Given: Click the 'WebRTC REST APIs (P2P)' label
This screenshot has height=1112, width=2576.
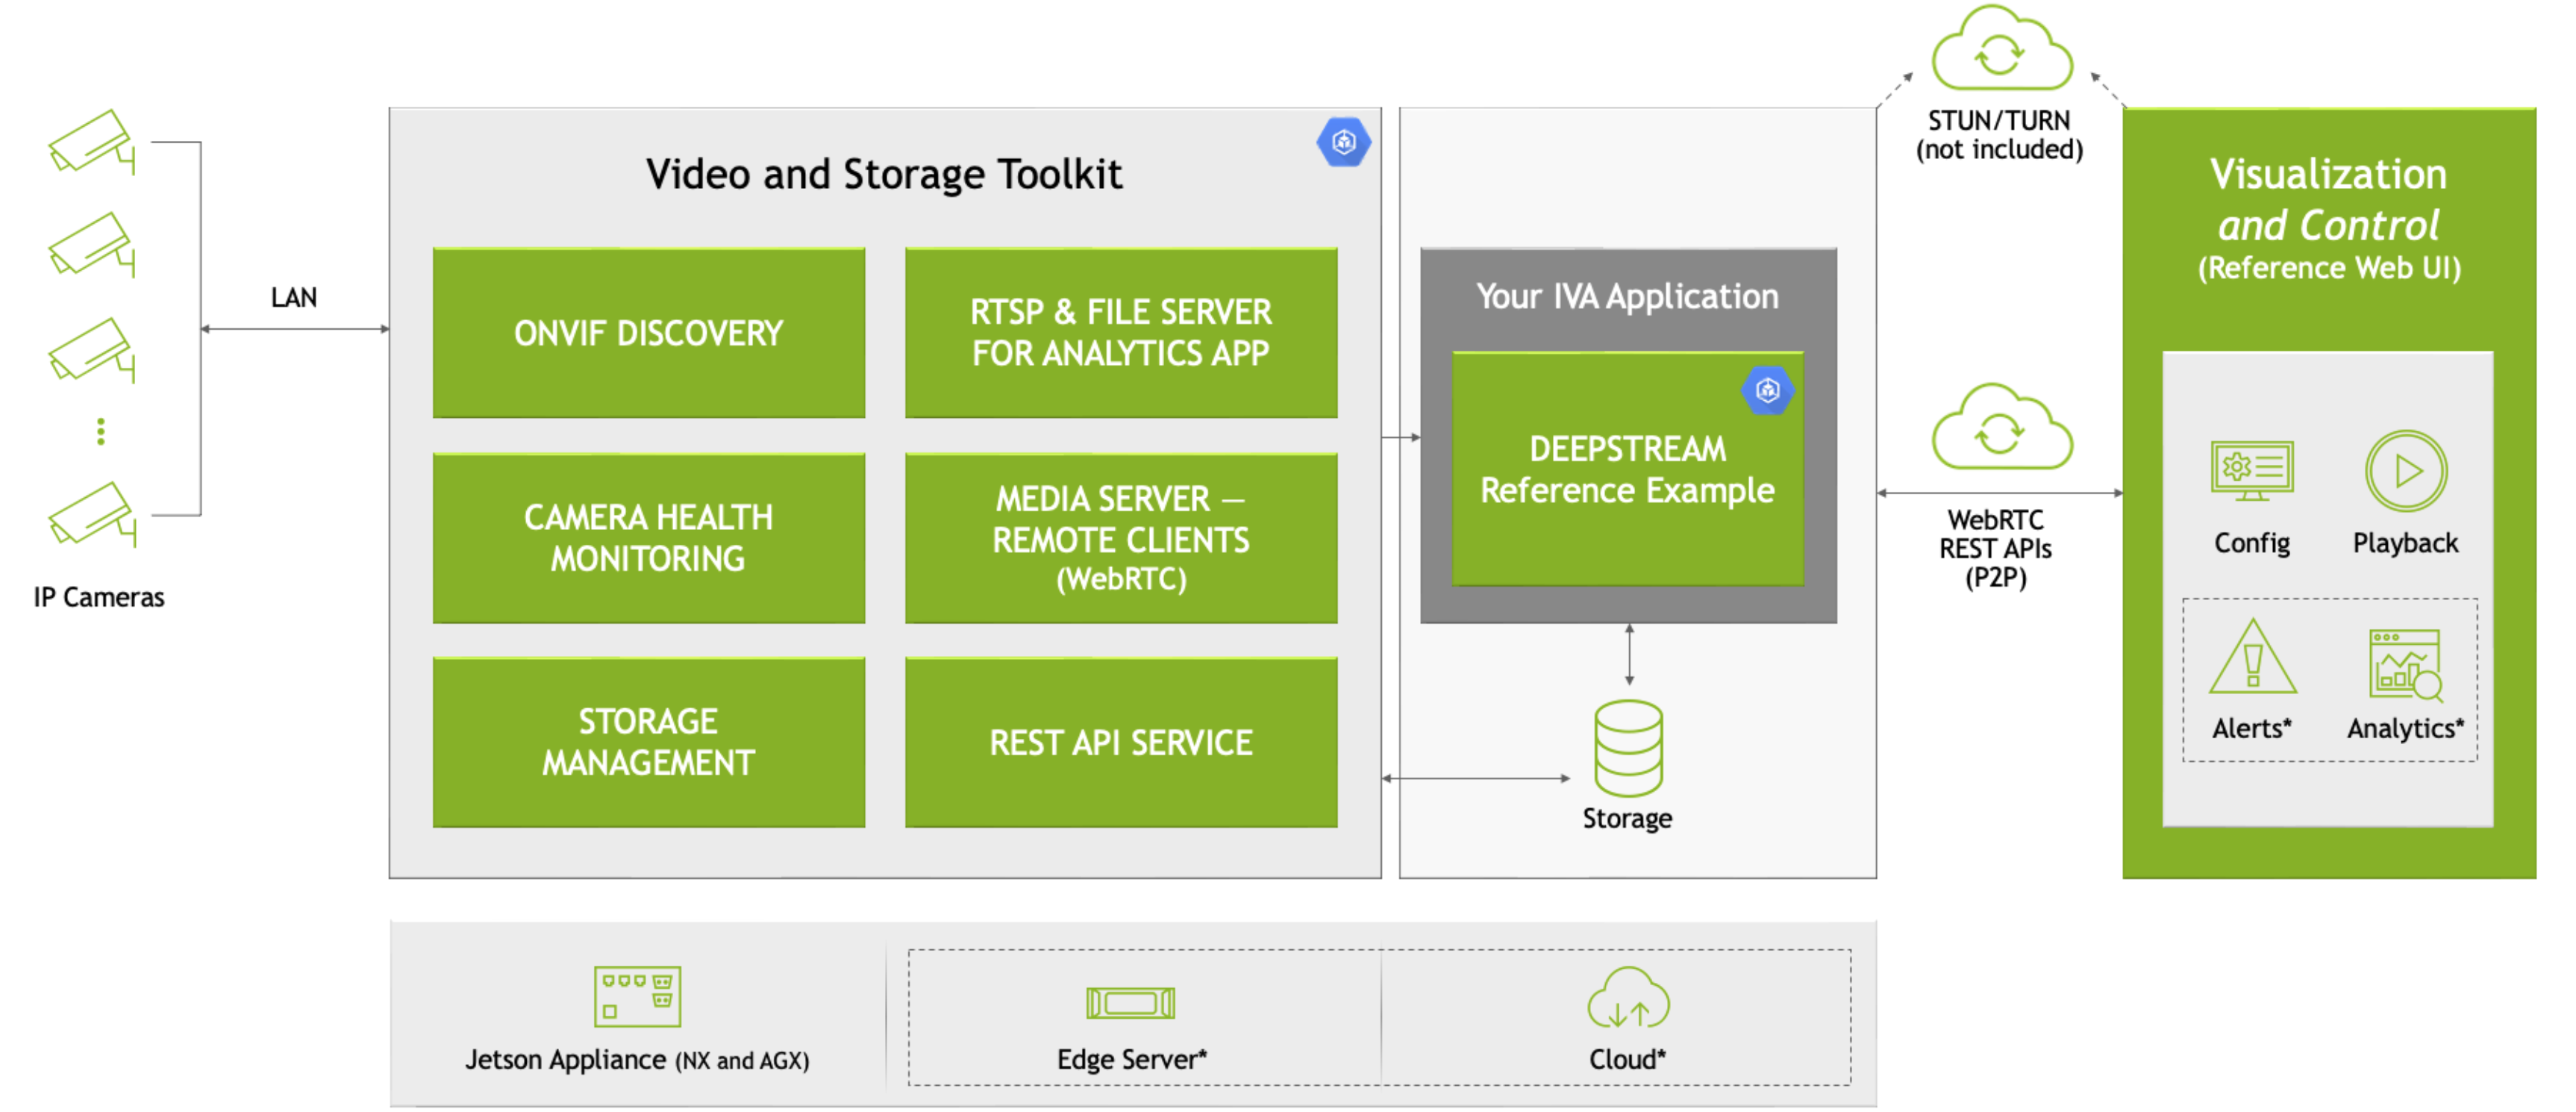Looking at the screenshot, I should click(1995, 549).
